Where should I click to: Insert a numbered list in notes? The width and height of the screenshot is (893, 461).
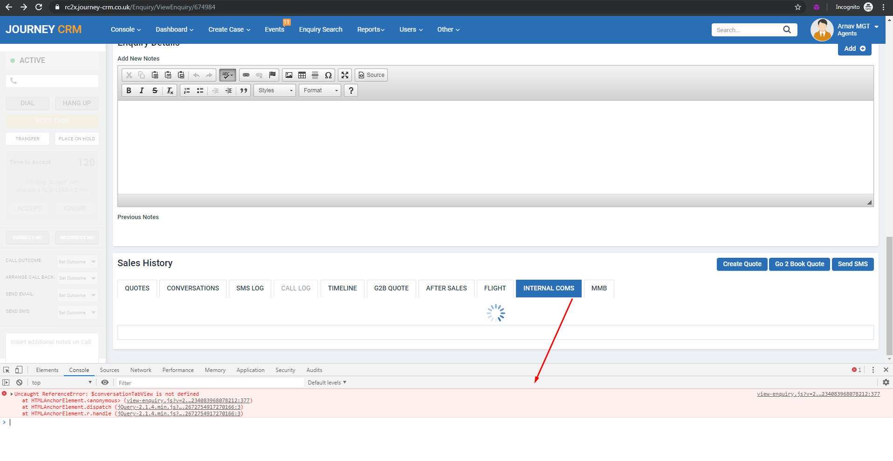point(187,90)
